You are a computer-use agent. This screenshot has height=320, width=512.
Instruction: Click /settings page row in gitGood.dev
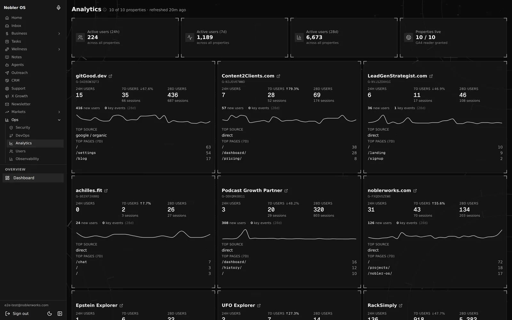coord(143,153)
